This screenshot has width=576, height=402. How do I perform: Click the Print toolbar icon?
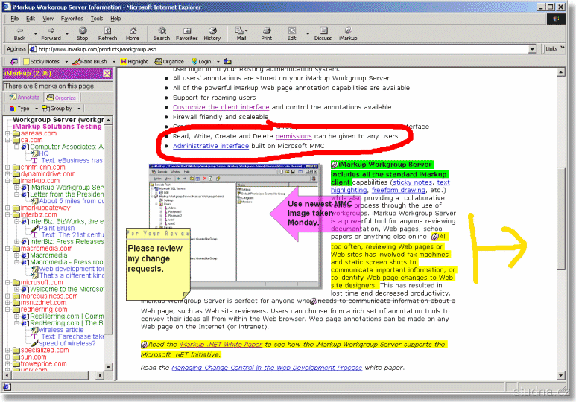(x=267, y=33)
